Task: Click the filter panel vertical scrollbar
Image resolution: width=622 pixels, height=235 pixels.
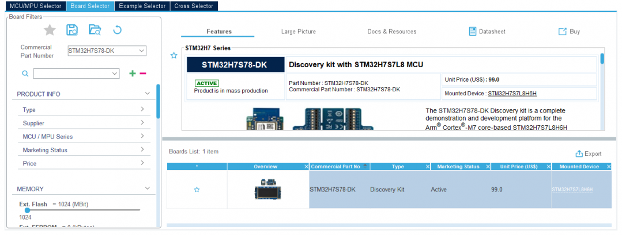Action: [x=159, y=101]
